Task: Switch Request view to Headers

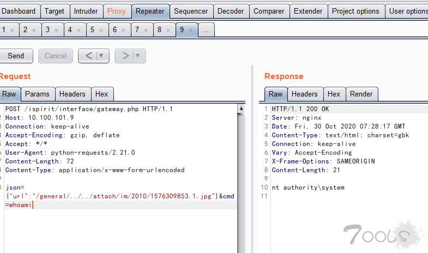Action: [x=73, y=94]
